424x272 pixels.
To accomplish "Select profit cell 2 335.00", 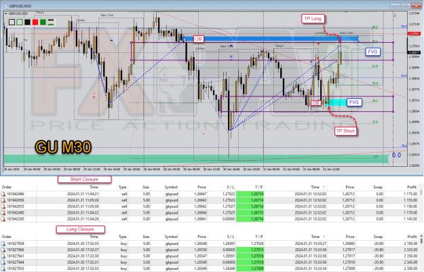I will (x=410, y=250).
